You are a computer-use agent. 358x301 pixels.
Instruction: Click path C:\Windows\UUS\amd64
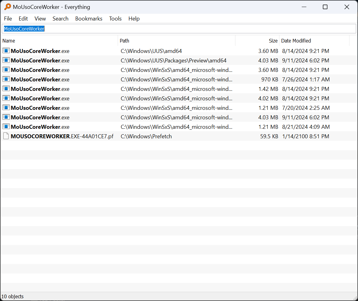pyautogui.click(x=151, y=51)
